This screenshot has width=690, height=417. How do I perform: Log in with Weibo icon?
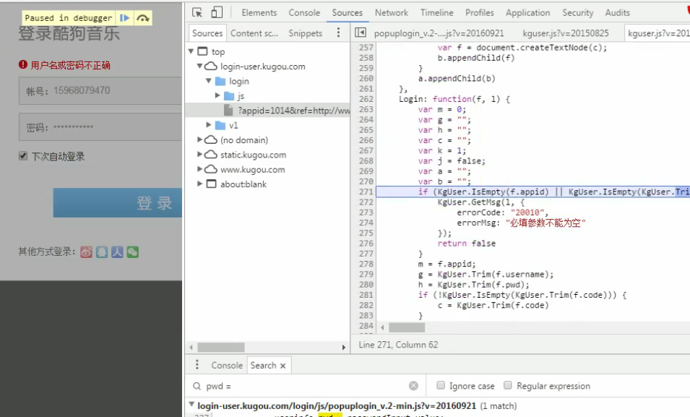[x=86, y=252]
